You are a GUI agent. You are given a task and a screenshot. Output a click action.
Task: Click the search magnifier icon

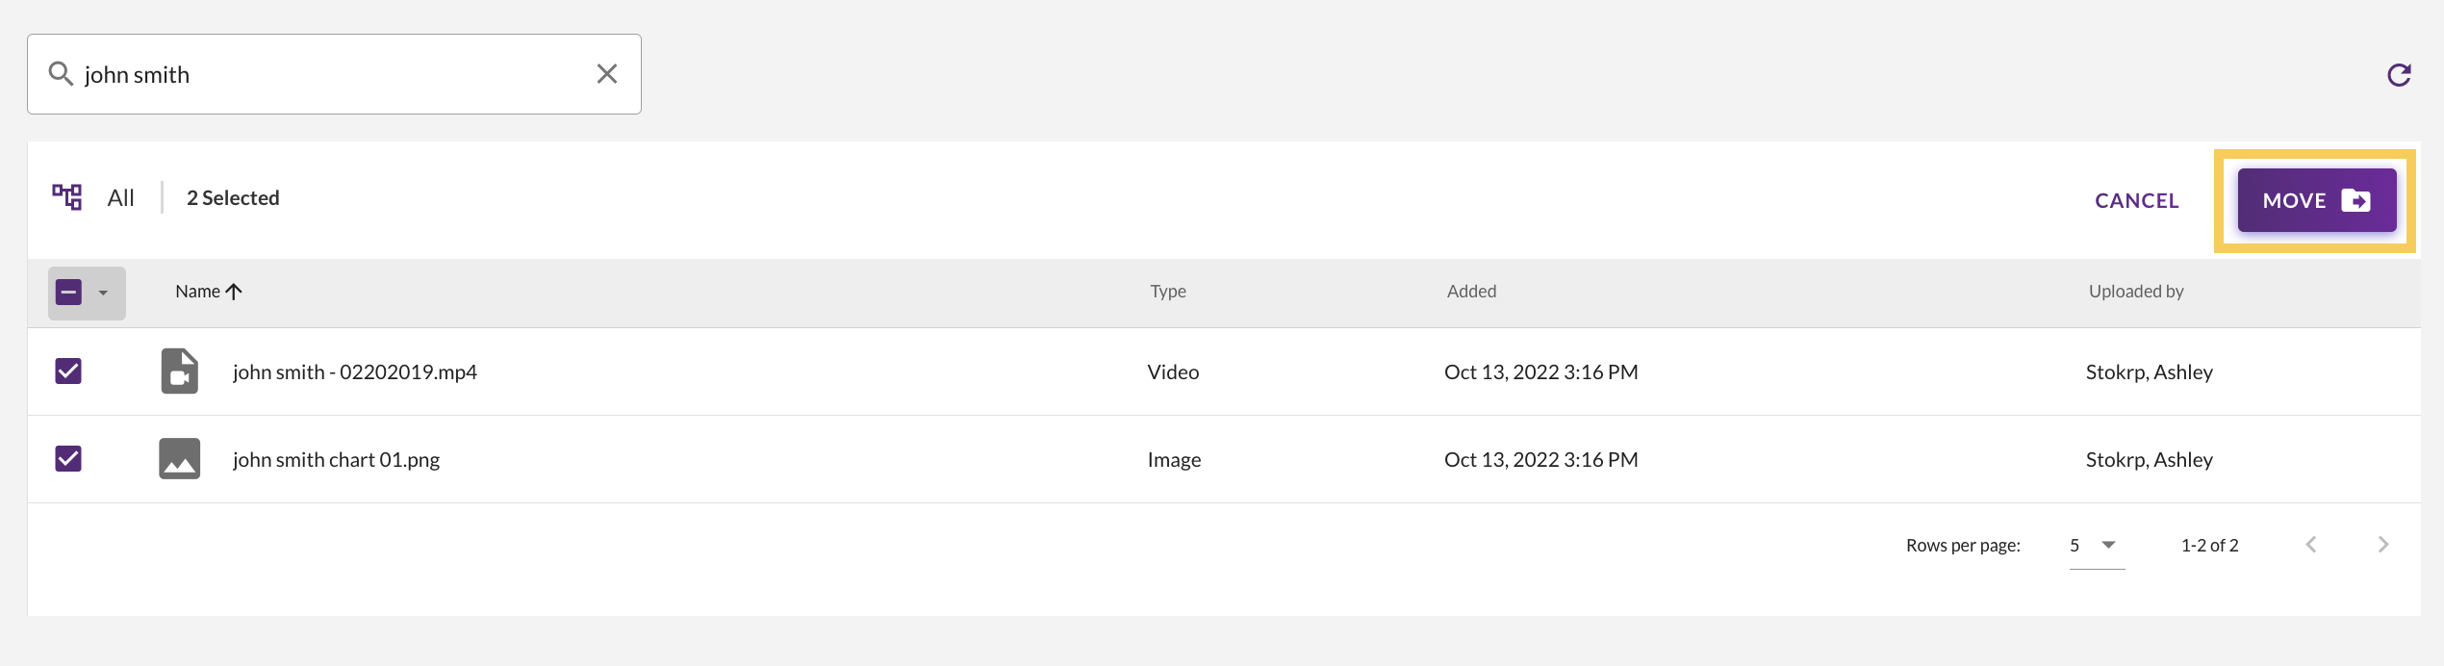[x=61, y=74]
